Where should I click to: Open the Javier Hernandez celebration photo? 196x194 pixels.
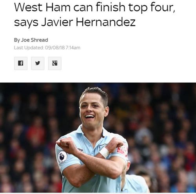point(98,138)
